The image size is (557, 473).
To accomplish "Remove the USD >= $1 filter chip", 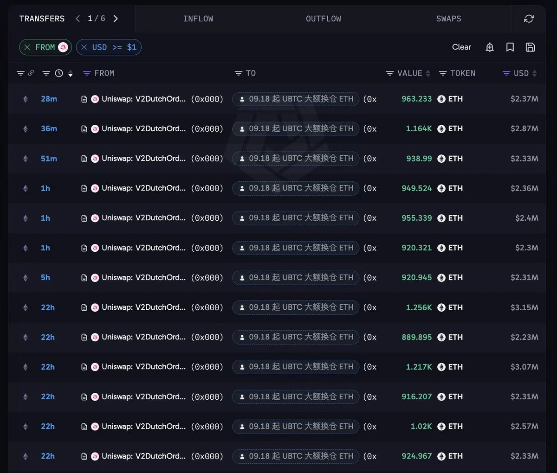I will tap(84, 47).
